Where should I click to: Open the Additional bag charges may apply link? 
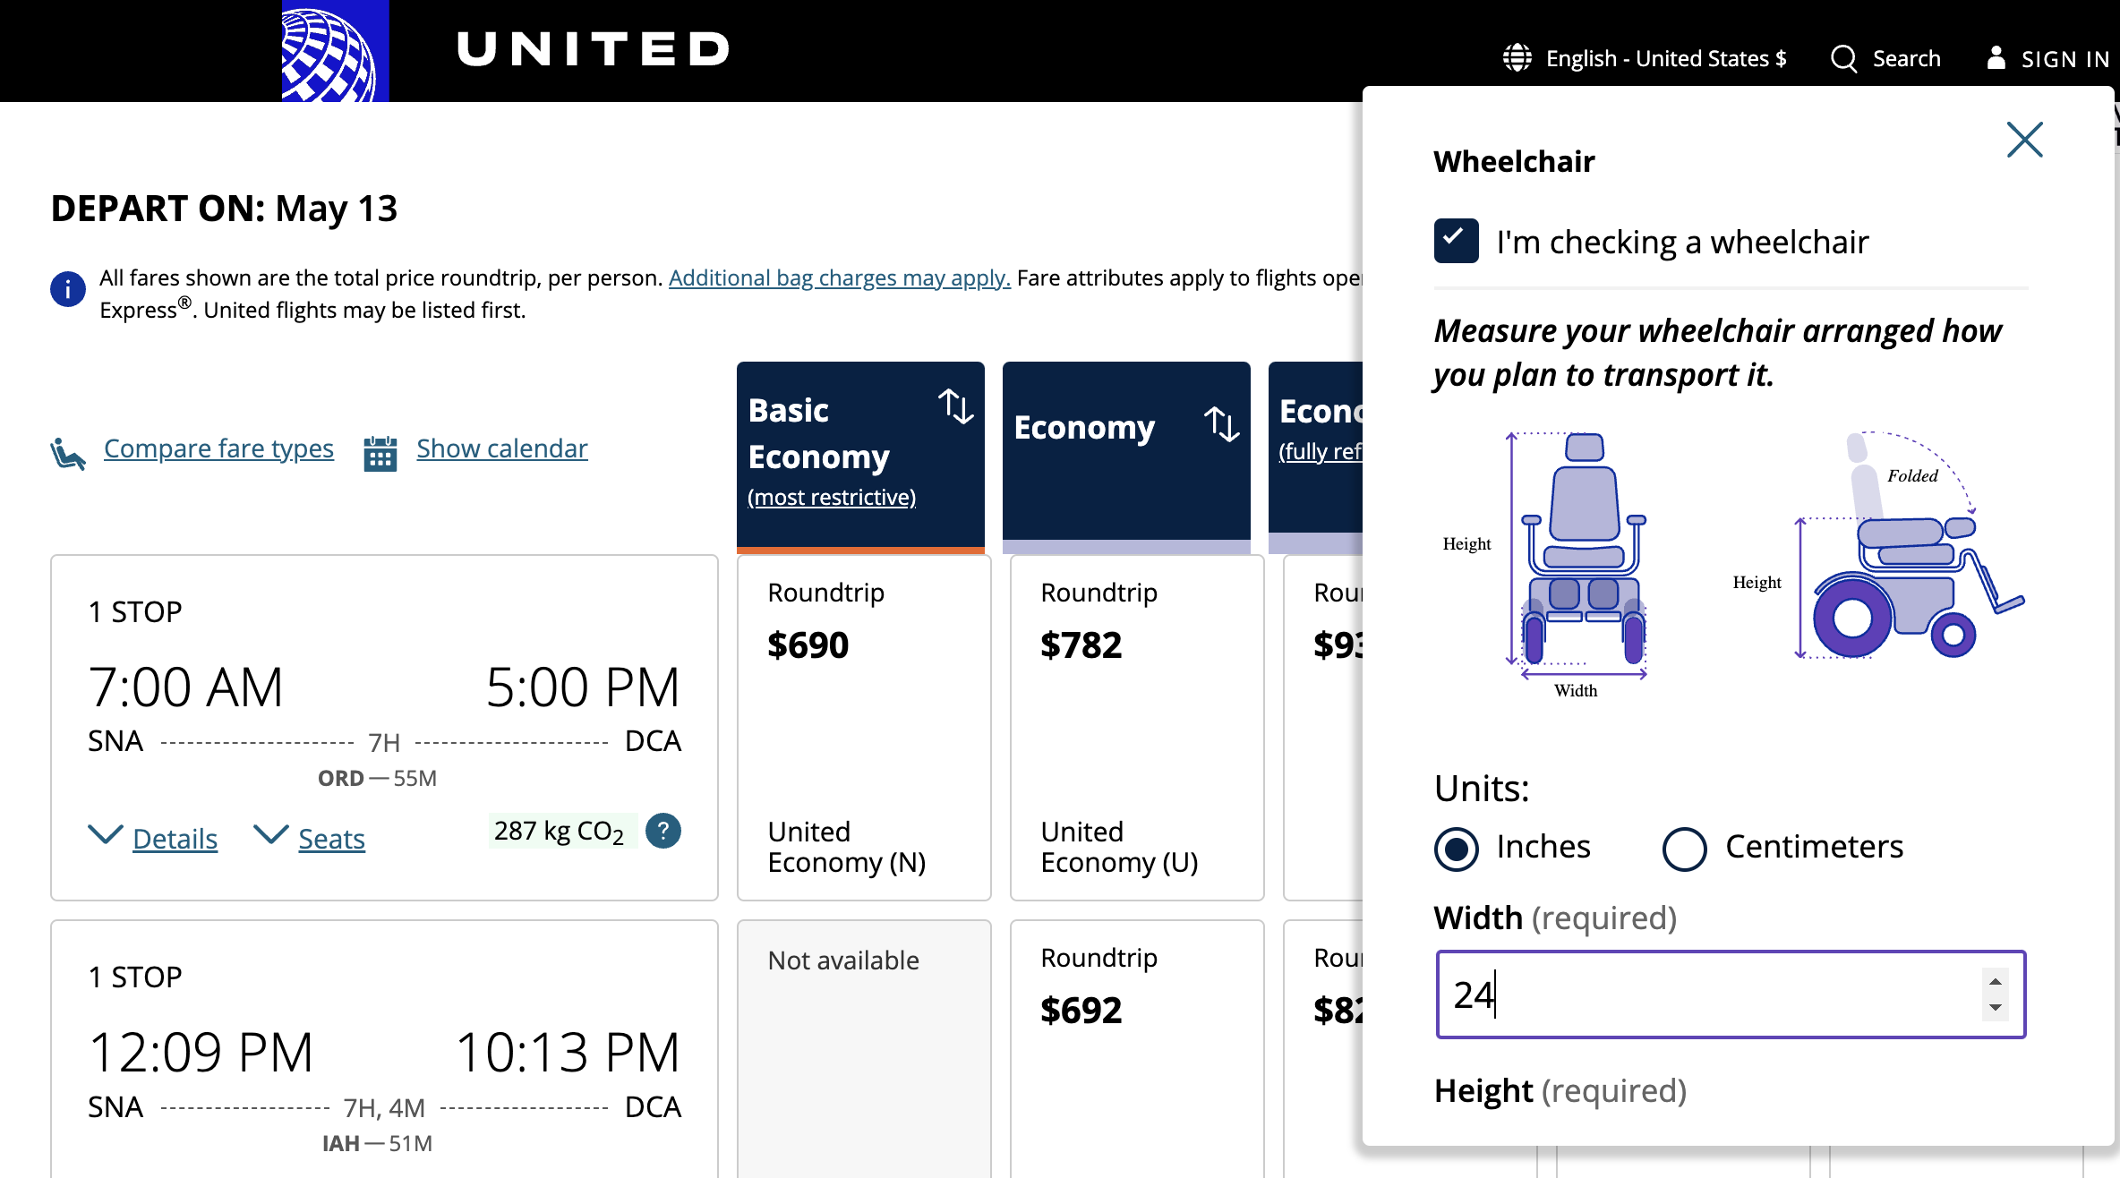click(x=838, y=277)
